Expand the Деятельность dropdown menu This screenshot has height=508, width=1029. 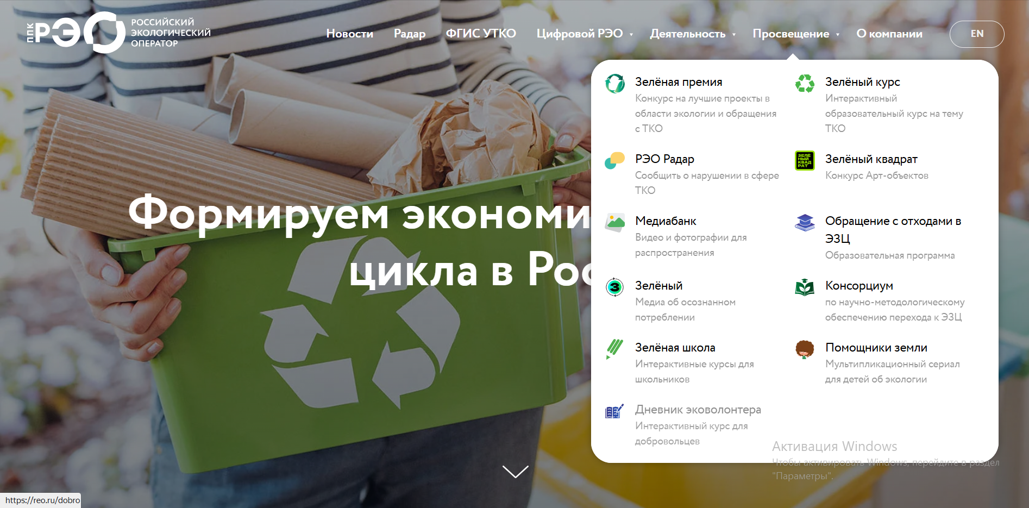(x=692, y=34)
